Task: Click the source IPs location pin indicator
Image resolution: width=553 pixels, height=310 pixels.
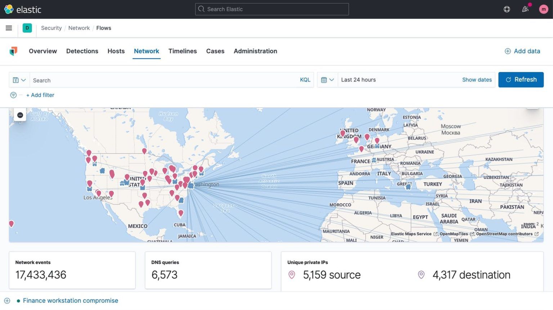Action: (x=292, y=275)
